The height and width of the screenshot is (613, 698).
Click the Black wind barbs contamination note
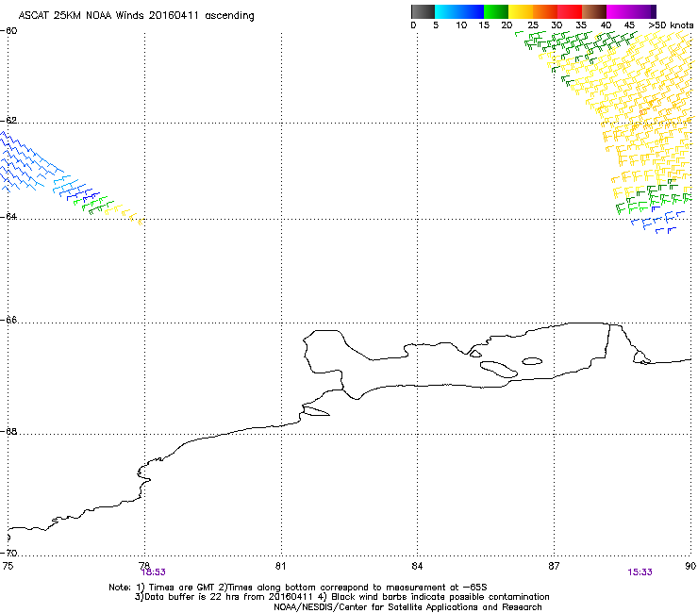pyautogui.click(x=435, y=597)
